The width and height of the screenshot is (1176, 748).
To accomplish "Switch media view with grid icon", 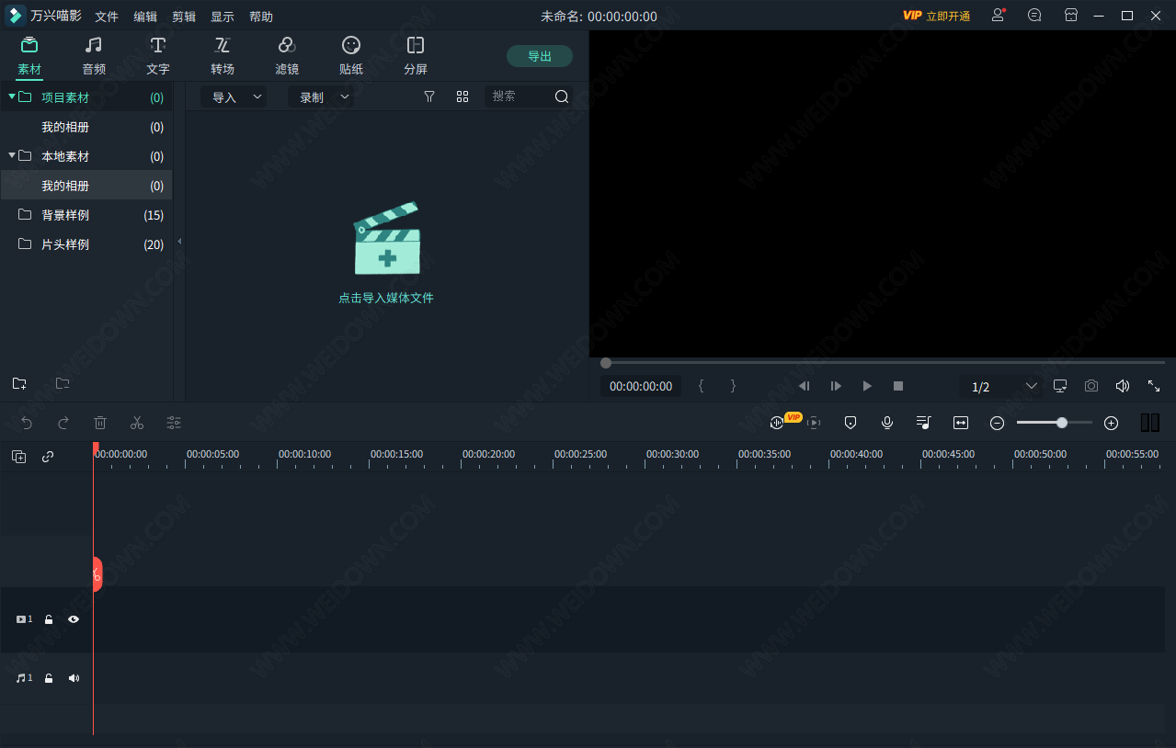I will tap(462, 96).
